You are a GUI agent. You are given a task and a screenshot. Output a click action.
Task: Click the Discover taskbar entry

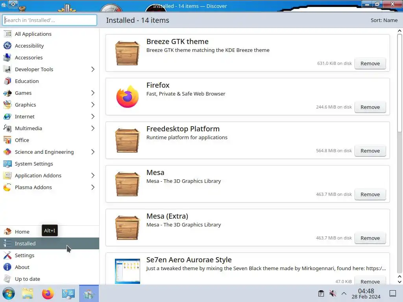point(89,293)
